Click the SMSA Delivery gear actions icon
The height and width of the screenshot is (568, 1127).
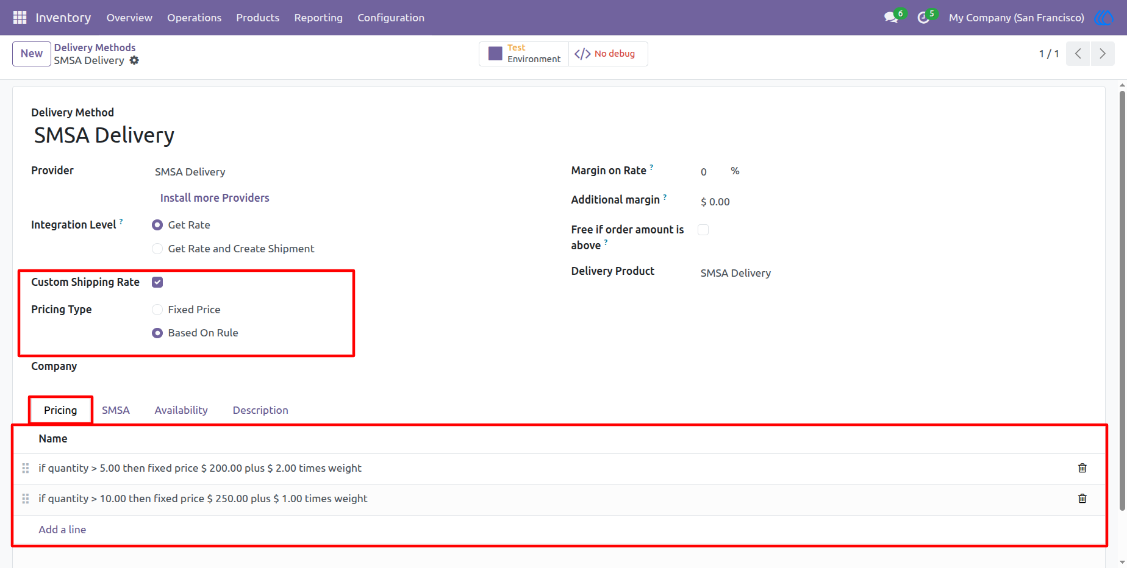click(134, 60)
